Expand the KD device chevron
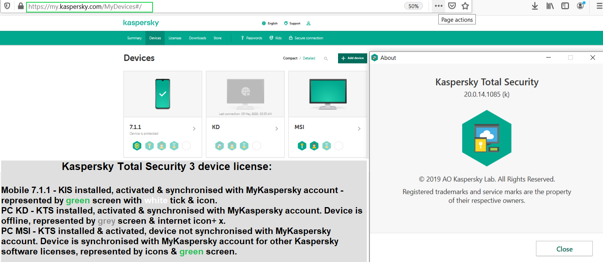 pyautogui.click(x=277, y=129)
